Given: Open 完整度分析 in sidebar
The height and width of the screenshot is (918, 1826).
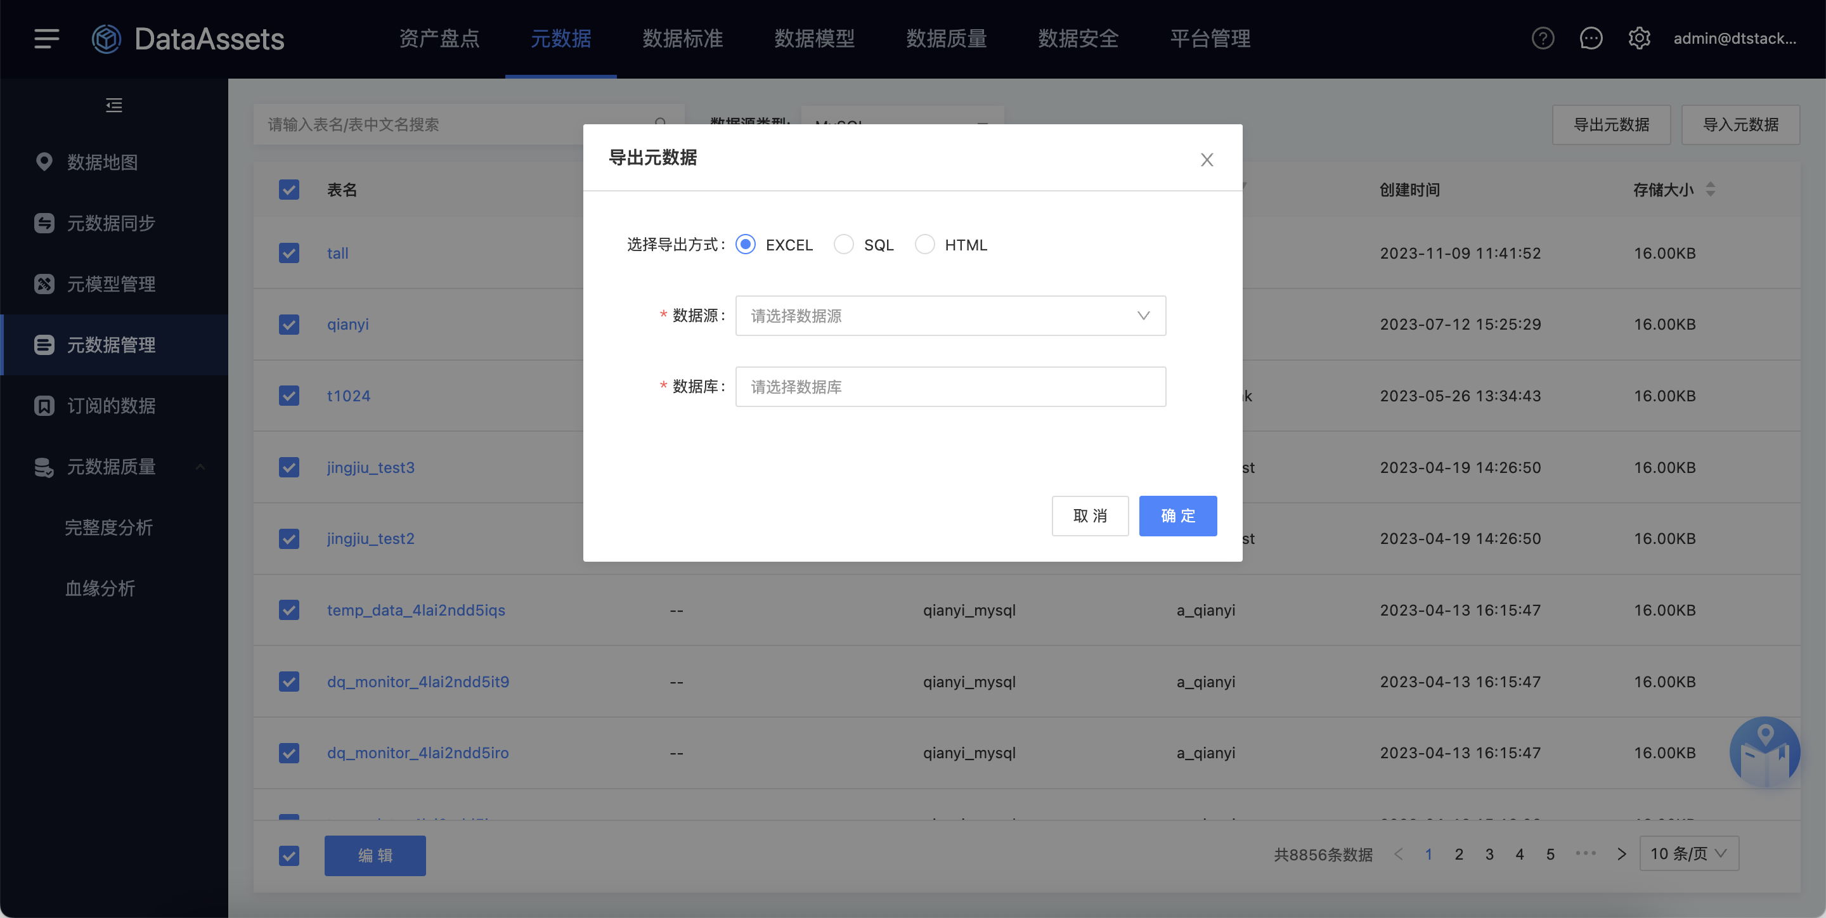Looking at the screenshot, I should pyautogui.click(x=109, y=527).
